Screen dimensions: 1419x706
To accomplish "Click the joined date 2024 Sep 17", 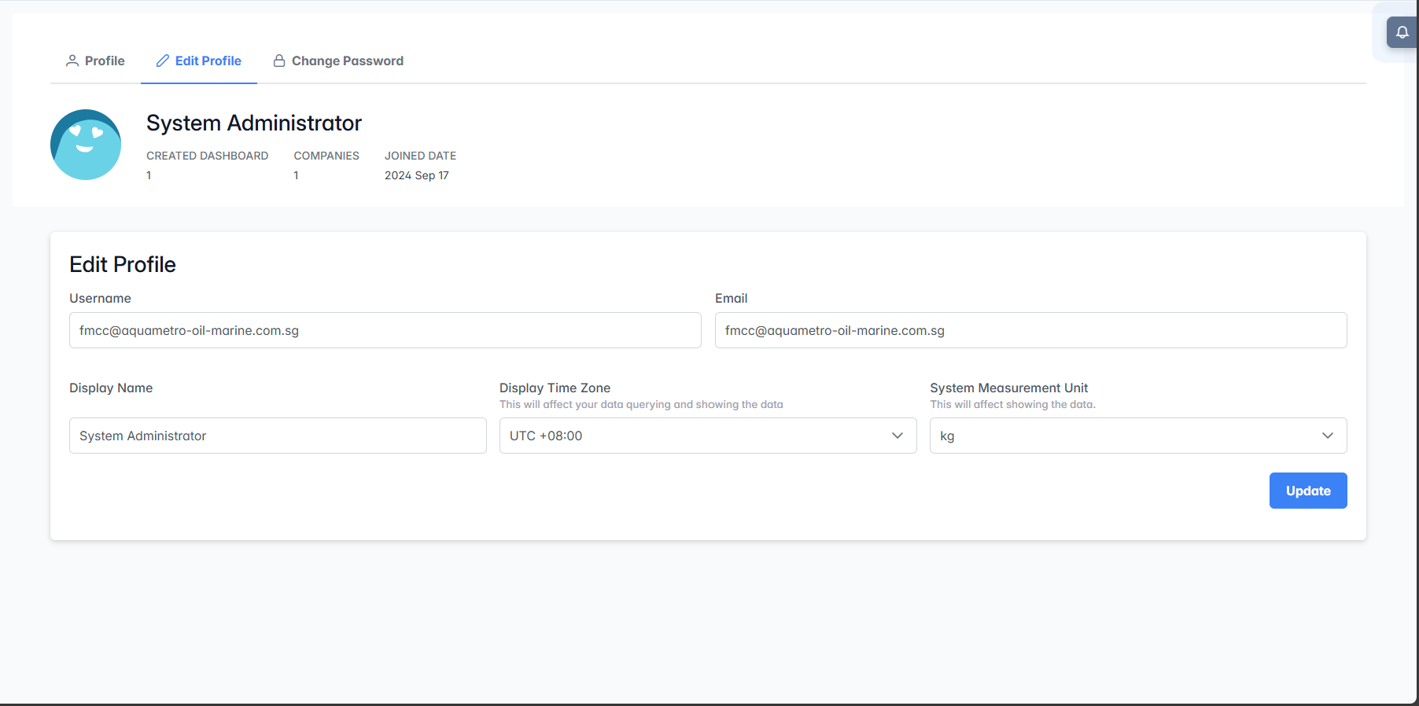I will 416,175.
